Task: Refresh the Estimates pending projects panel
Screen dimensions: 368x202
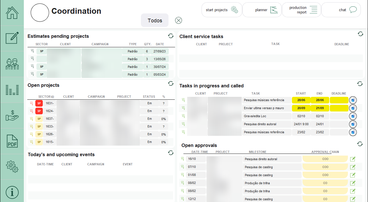Action: (171, 36)
